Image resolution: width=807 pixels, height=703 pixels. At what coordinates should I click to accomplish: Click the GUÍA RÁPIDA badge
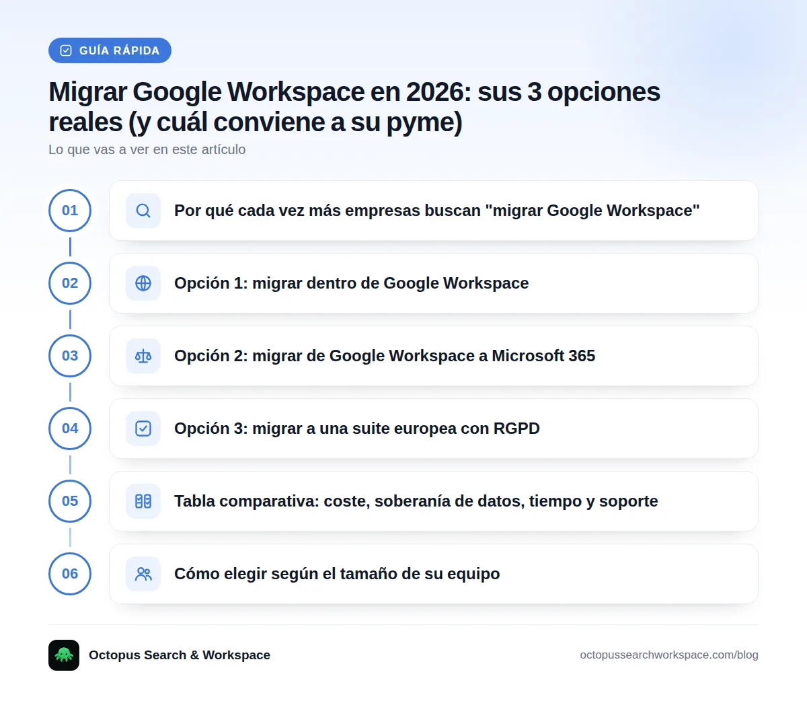[x=110, y=50]
